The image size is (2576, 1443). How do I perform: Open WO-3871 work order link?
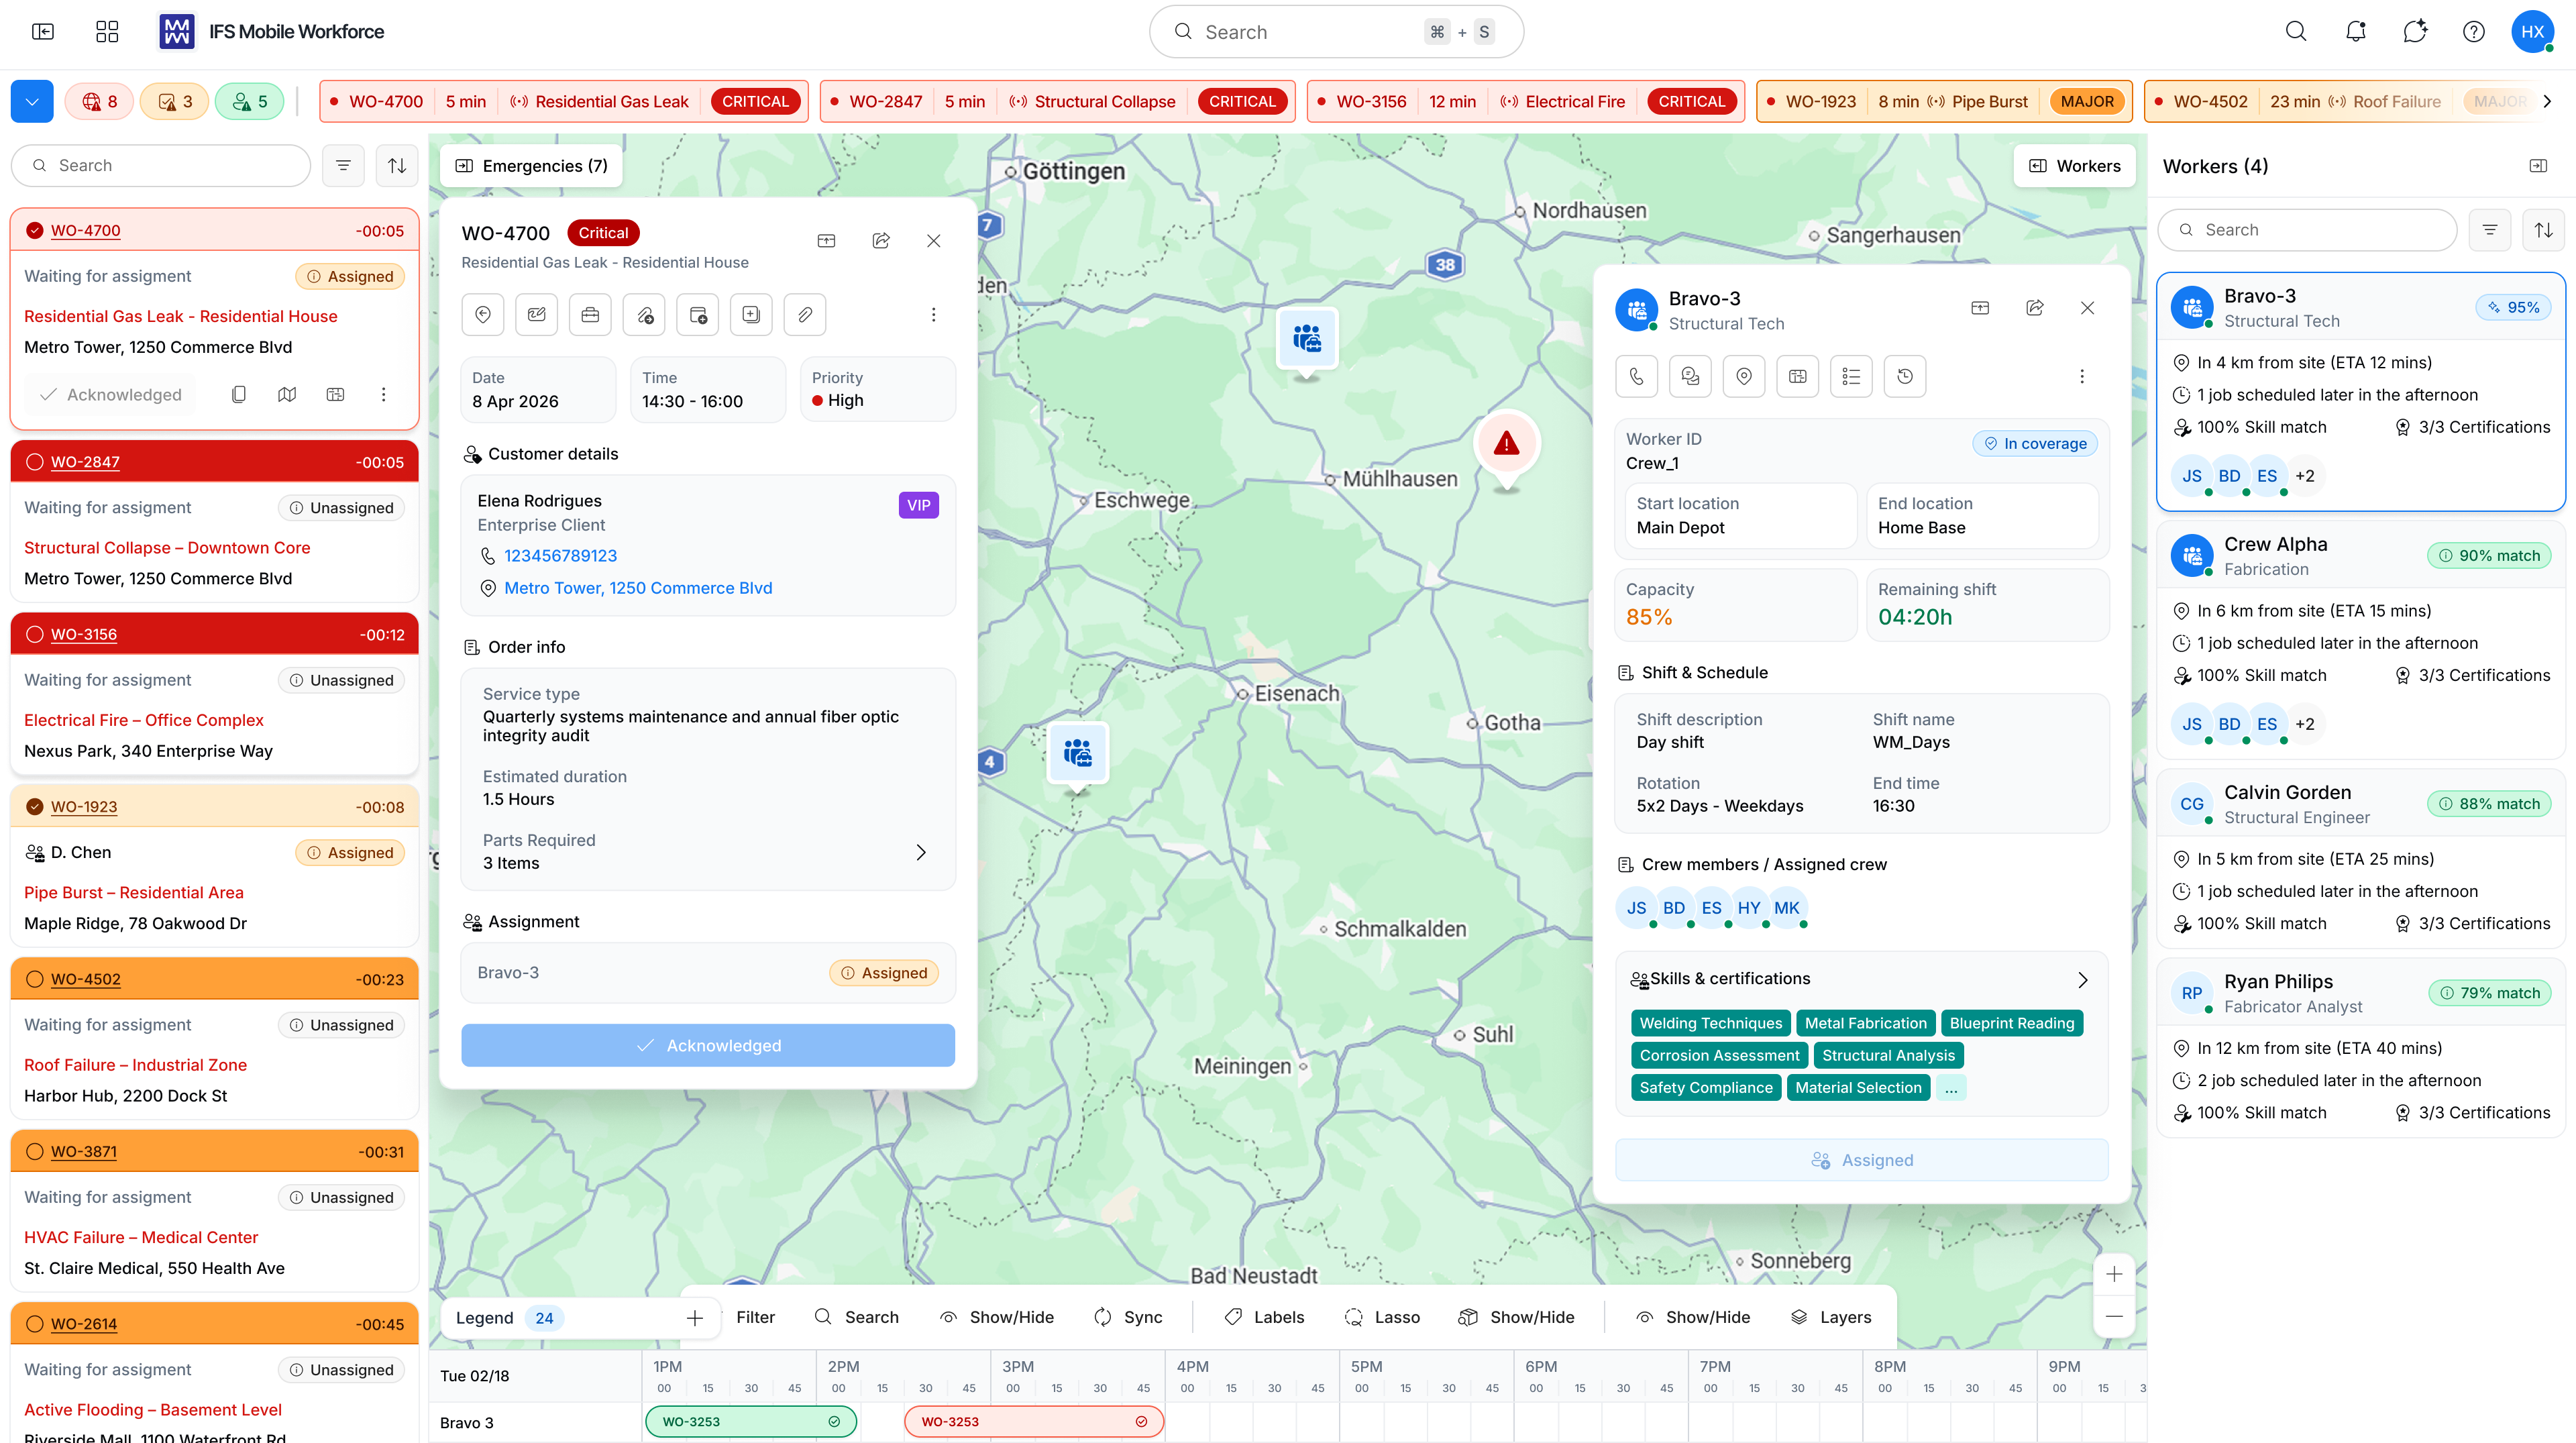84,1152
